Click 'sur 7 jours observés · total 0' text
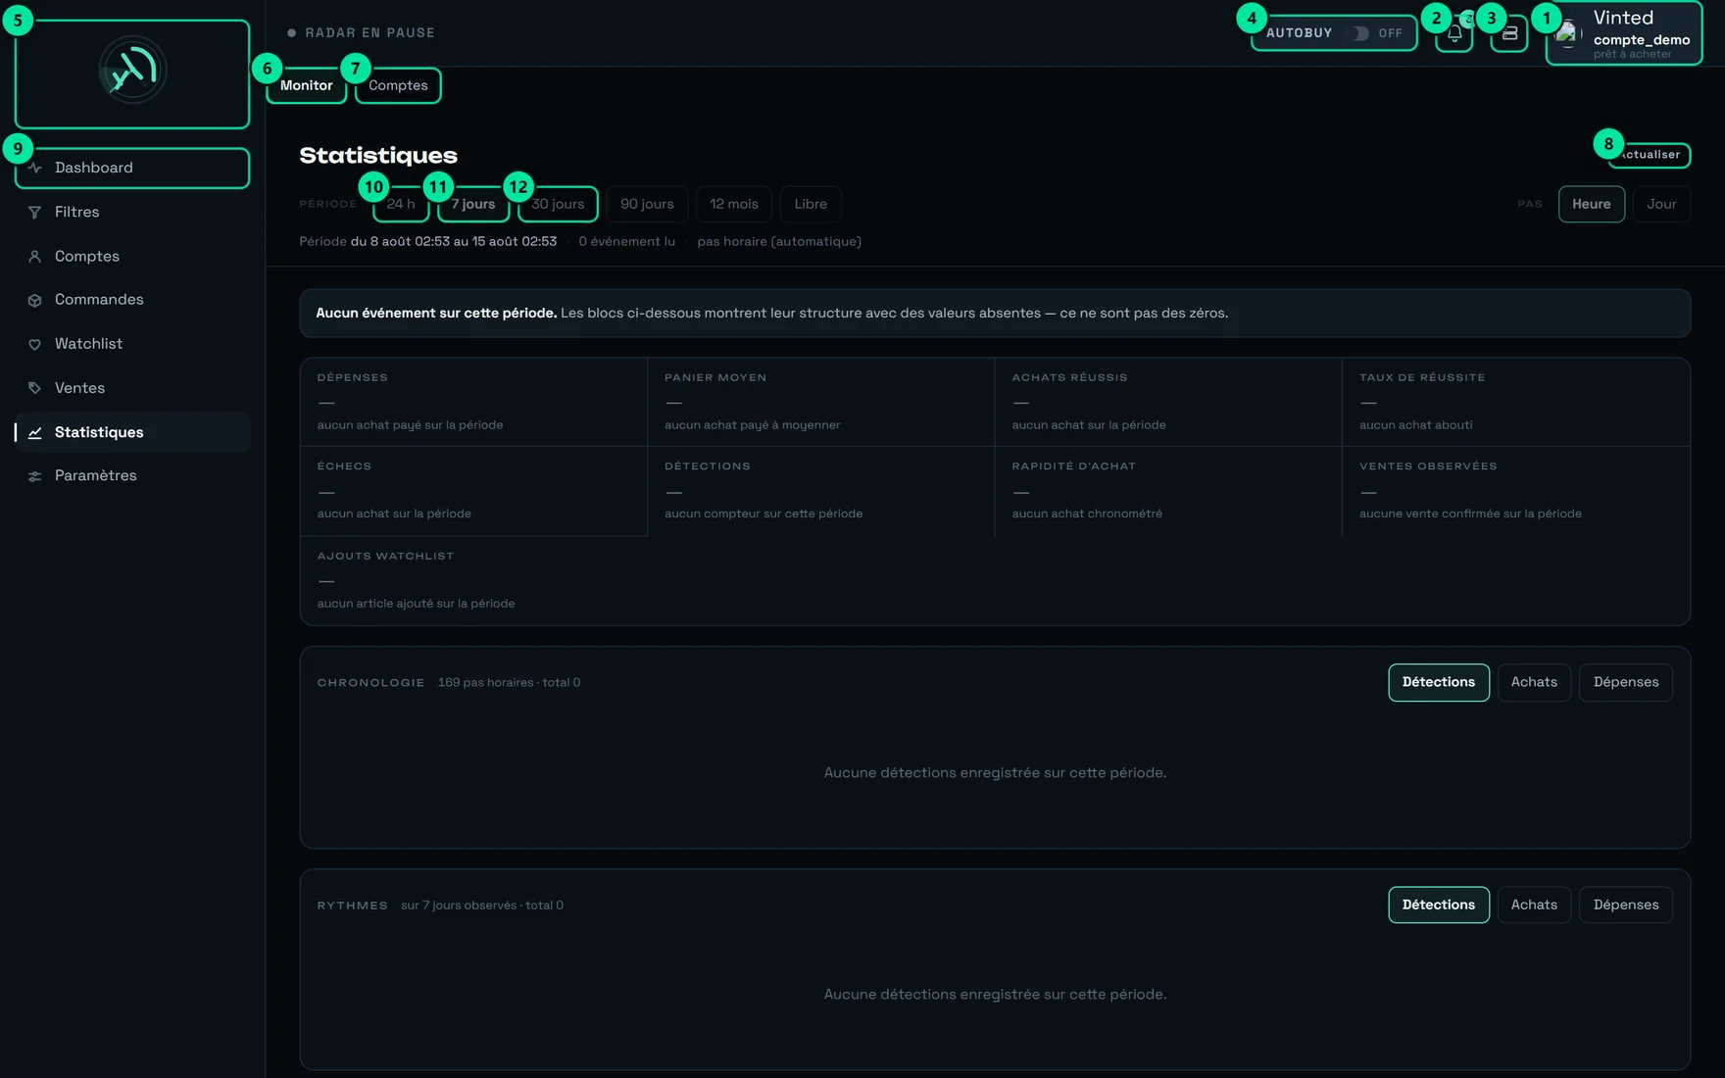1725x1078 pixels. tap(482, 906)
